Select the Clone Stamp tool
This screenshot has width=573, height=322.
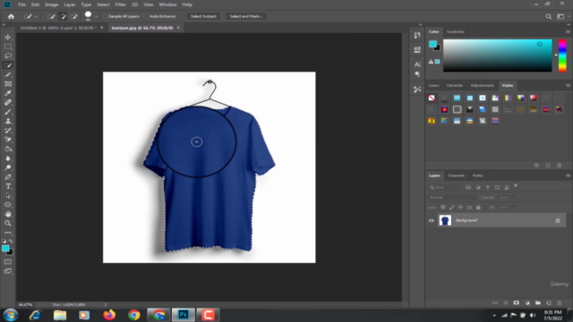[8, 122]
